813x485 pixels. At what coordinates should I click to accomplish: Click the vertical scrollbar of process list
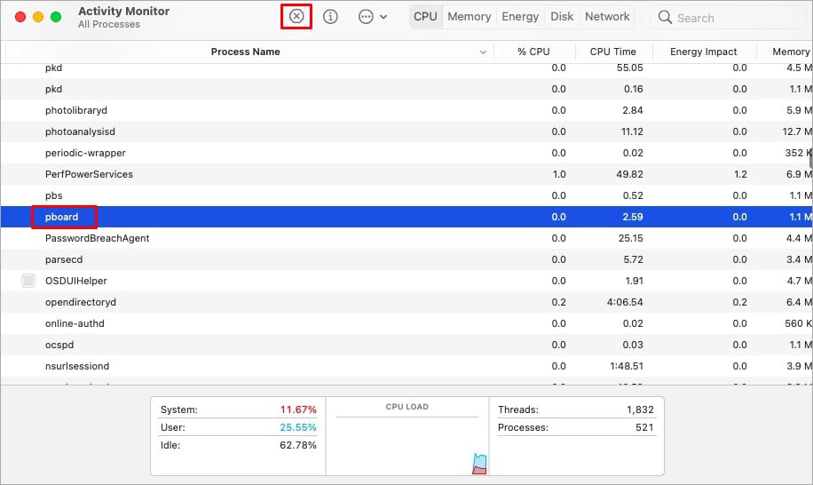click(x=811, y=156)
